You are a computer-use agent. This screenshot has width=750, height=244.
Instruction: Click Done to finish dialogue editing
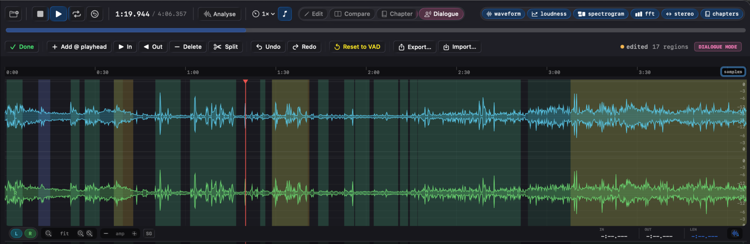pyautogui.click(x=22, y=47)
